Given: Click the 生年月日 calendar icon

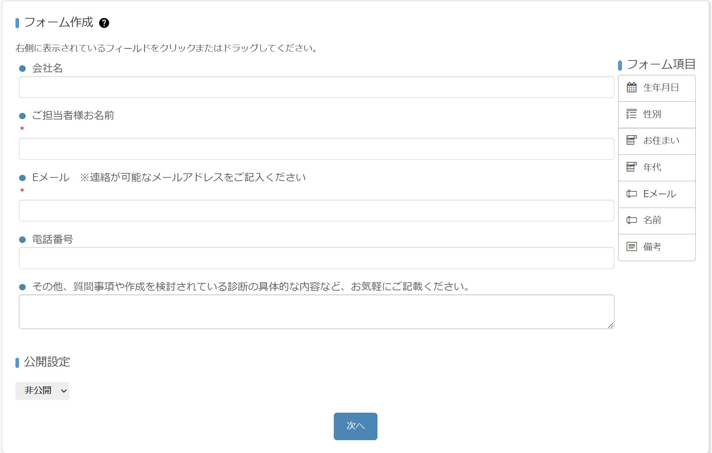Looking at the screenshot, I should [632, 88].
